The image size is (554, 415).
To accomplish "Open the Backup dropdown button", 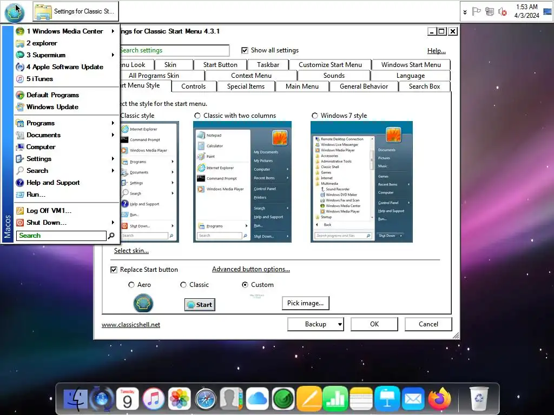I will pos(315,324).
